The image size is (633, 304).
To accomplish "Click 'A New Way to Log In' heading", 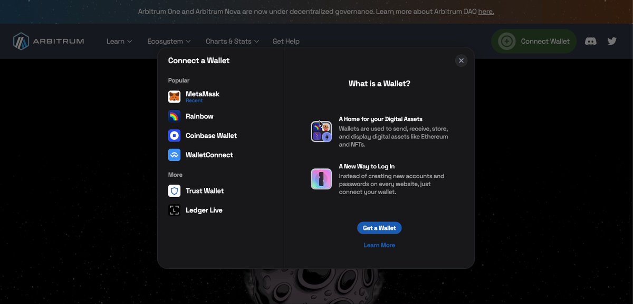I will click(x=367, y=166).
